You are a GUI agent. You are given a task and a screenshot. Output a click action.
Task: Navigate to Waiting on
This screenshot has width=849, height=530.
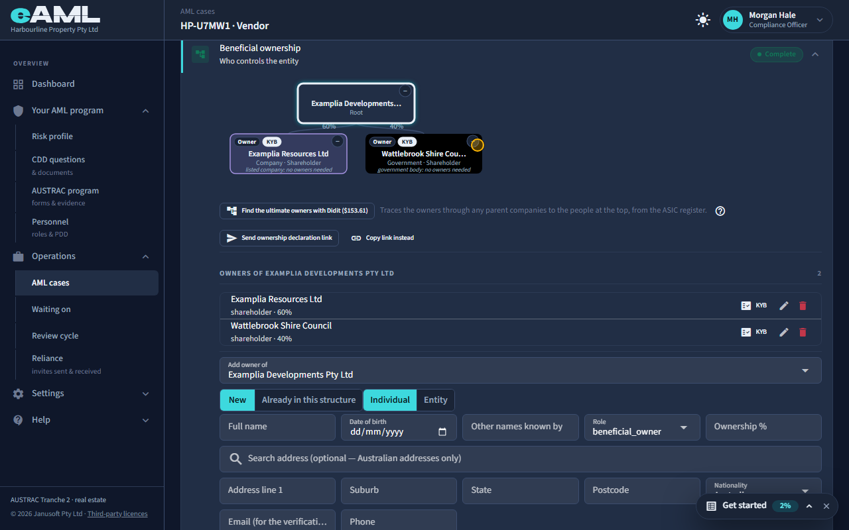pos(86,309)
